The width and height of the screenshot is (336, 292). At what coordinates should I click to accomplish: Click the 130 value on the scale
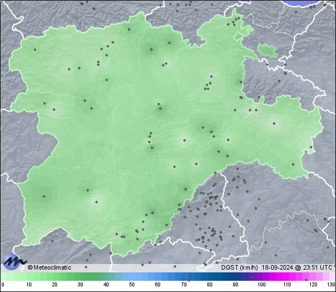[x=332, y=285]
